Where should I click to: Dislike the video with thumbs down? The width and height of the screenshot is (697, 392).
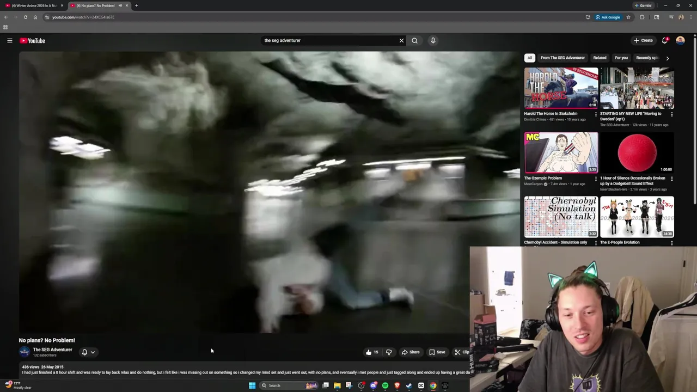tap(389, 352)
